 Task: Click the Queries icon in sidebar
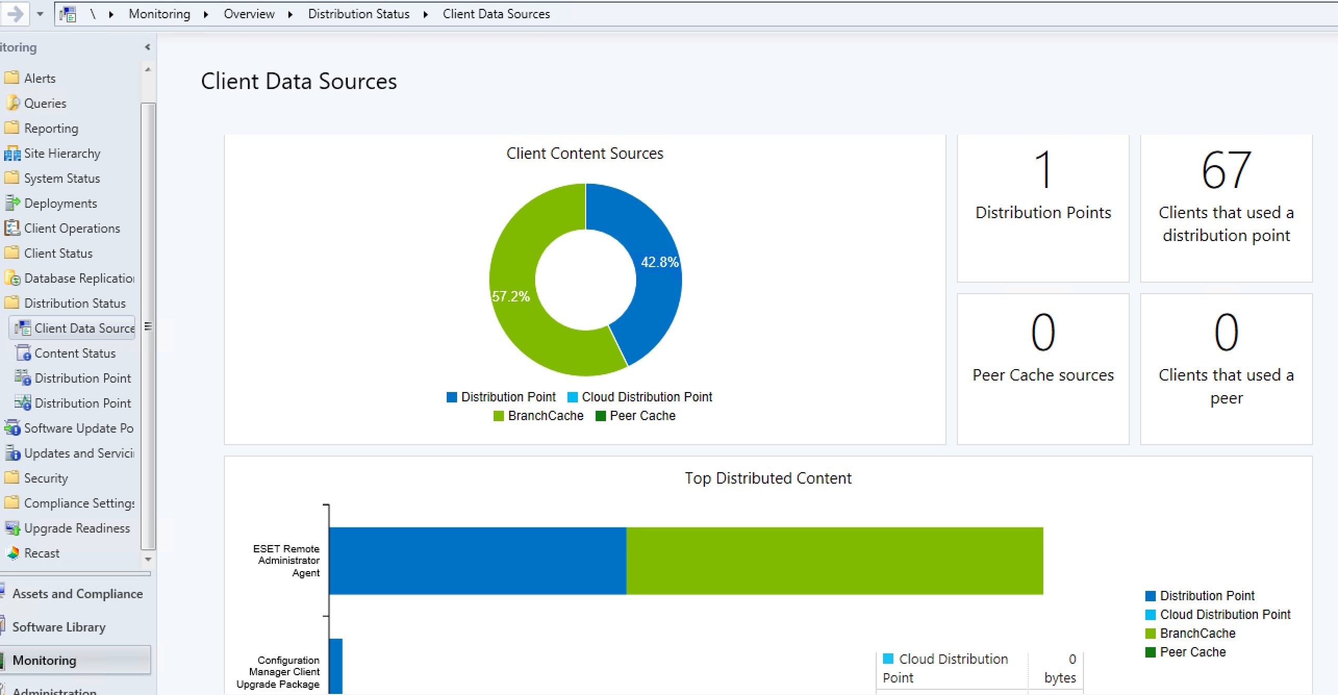pos(11,103)
